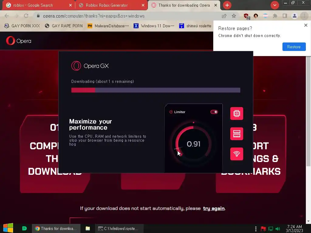Open the Windows 11 Dow... bookmark
The image size is (311, 233).
pos(154,26)
